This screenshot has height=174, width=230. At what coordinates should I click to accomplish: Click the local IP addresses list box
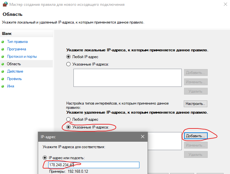(x=127, y=78)
